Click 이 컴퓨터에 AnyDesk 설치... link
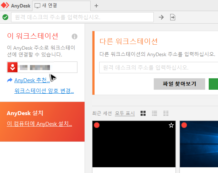Image resolution: width=218 pixels, height=173 pixels. click(x=39, y=124)
